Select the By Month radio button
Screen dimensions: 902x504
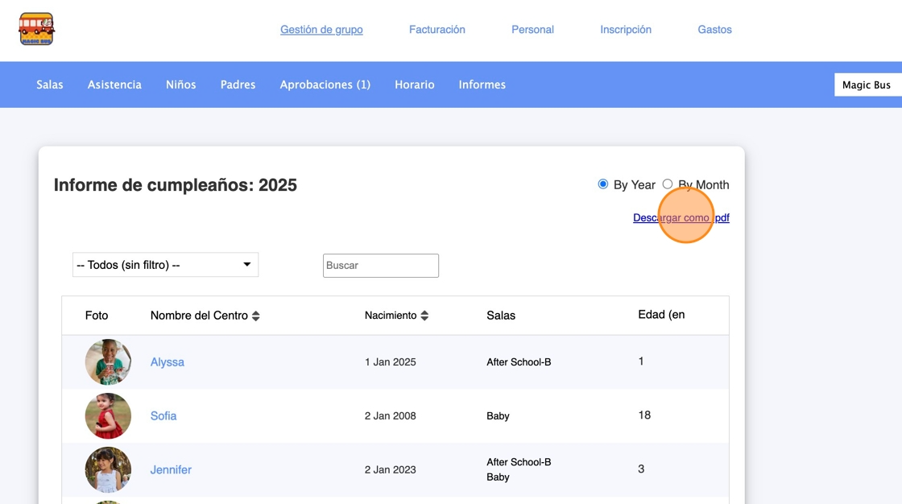(668, 184)
